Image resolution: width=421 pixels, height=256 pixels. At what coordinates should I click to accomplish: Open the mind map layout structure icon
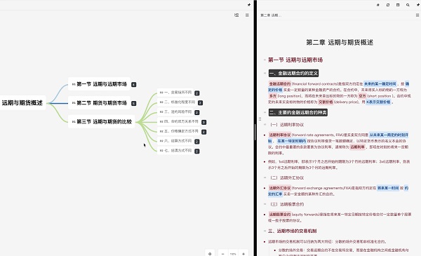pos(236,15)
